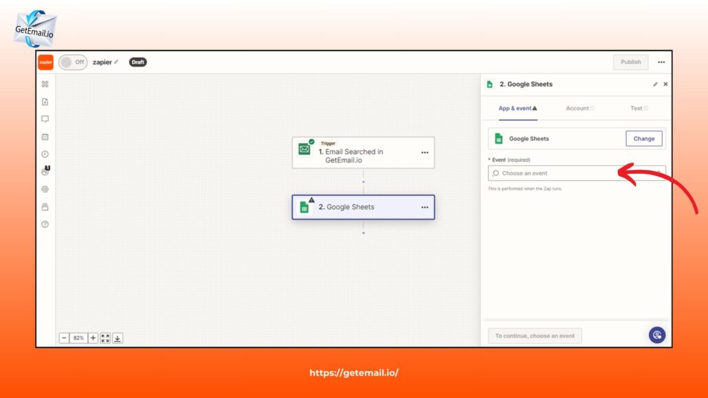
Task: Open the clock history icon in sidebar
Action: (x=45, y=154)
